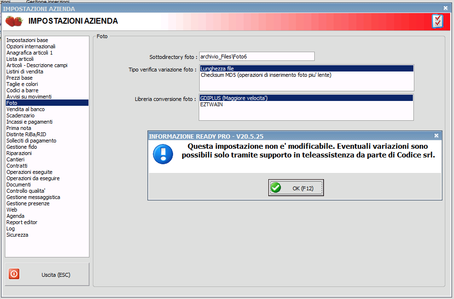This screenshot has width=454, height=299.
Task: Select Cantieri entry
Action: pos(47,159)
